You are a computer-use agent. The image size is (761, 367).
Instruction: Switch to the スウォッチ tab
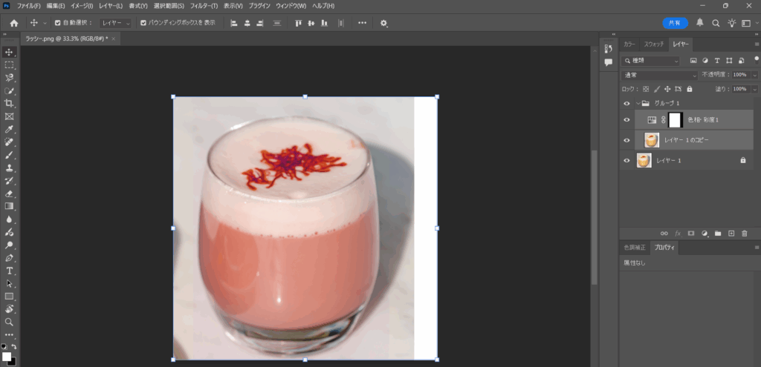(x=654, y=44)
